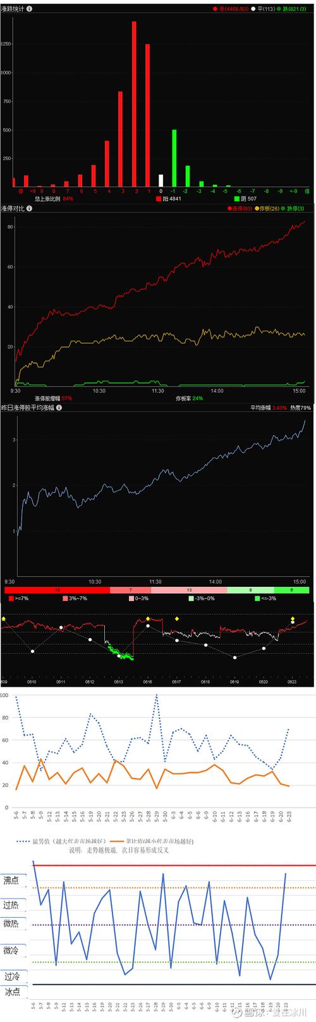316x1022 pixels.
Task: Click the red 阳 4841 legend swatch
Action: click(x=159, y=199)
